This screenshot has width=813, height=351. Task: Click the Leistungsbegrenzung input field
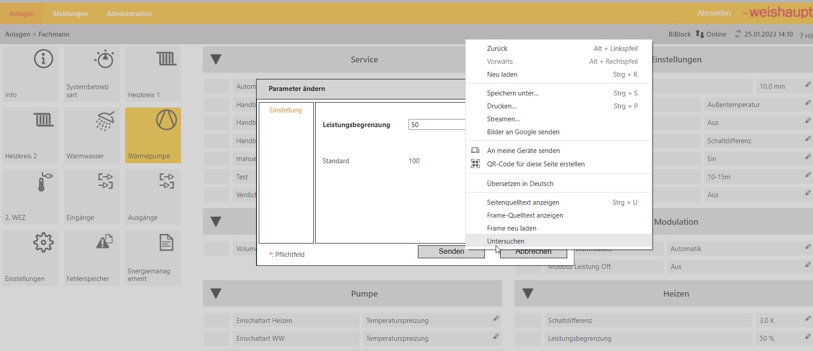pos(436,125)
